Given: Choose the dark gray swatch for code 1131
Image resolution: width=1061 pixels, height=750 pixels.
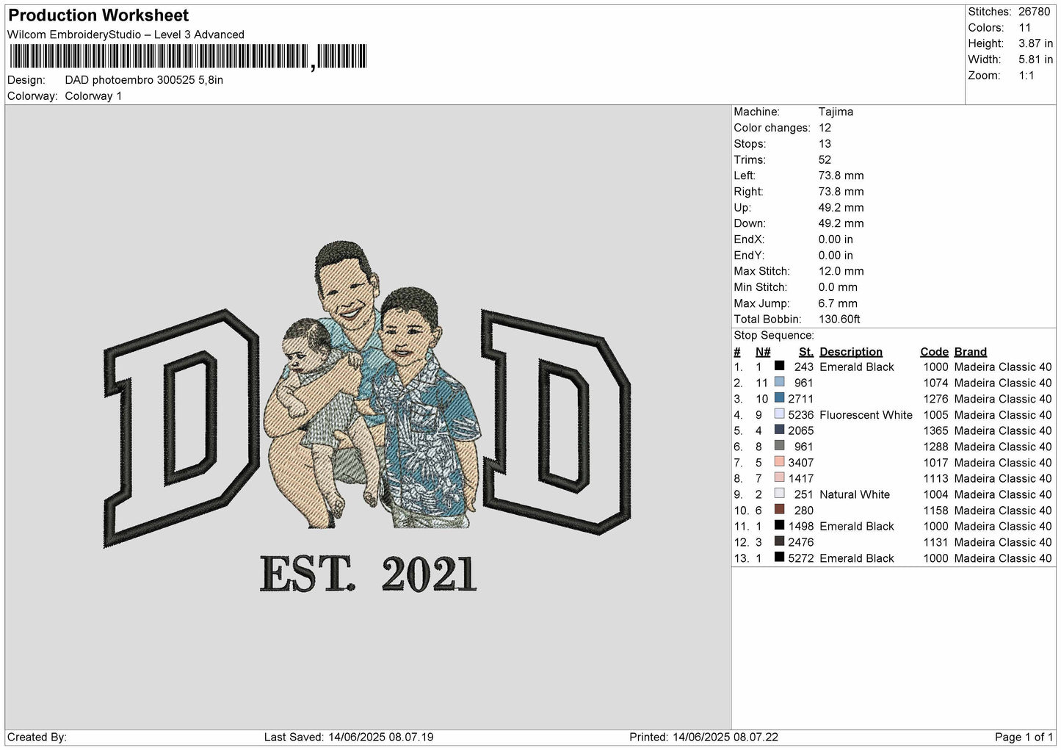Looking at the screenshot, I should click(x=779, y=541).
